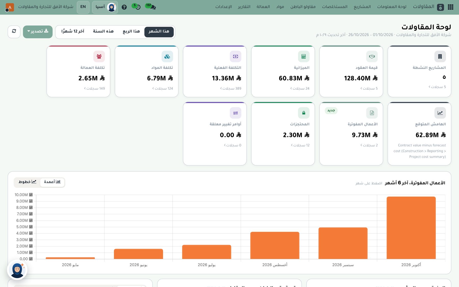Open 12 سجلات link under المحتجزات

(x=300, y=145)
